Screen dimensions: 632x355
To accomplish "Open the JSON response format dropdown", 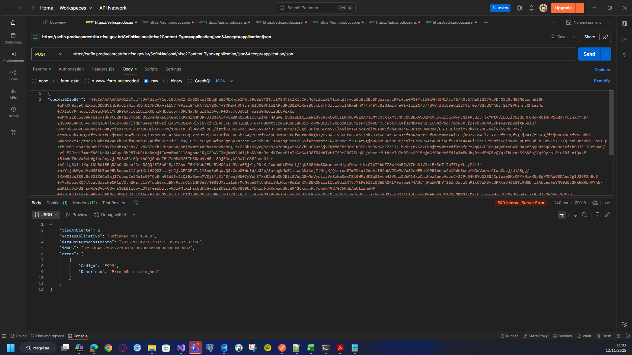I will tap(46, 215).
